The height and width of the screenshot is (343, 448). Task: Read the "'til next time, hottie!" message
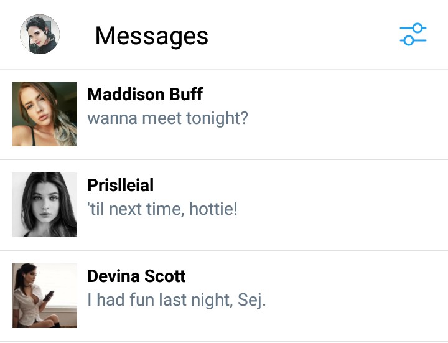click(x=162, y=209)
